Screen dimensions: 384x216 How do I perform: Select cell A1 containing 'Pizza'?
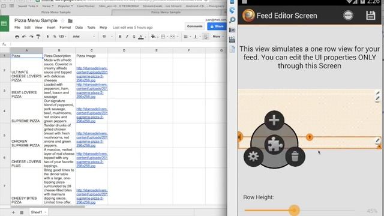coord(26,56)
